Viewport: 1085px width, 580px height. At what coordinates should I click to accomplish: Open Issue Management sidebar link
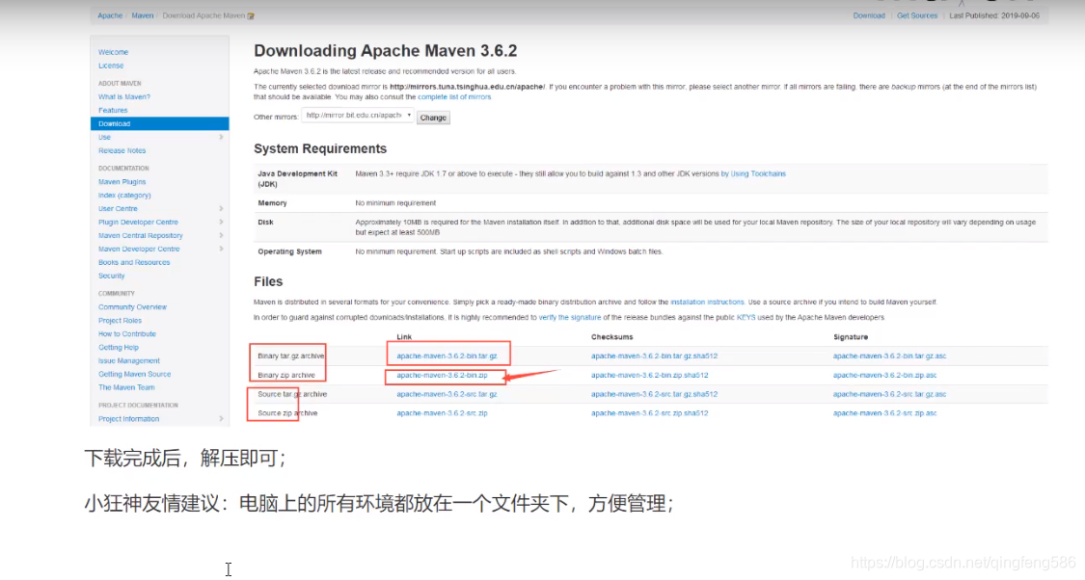pyautogui.click(x=128, y=361)
